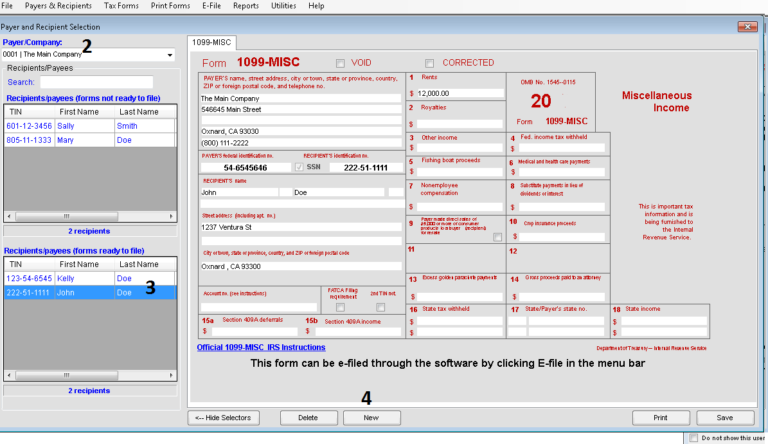The image size is (768, 444).
Task: Open the Tax Forms menu
Action: tap(121, 6)
